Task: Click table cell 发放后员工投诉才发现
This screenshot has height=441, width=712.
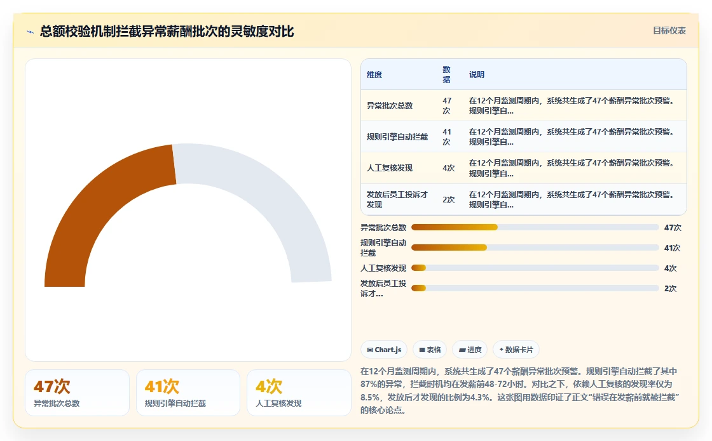Action: pyautogui.click(x=397, y=199)
